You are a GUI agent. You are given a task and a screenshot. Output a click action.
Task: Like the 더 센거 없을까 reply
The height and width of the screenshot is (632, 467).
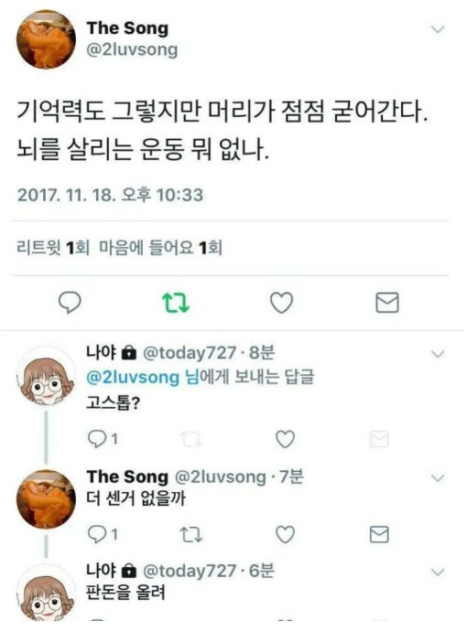pyautogui.click(x=285, y=535)
